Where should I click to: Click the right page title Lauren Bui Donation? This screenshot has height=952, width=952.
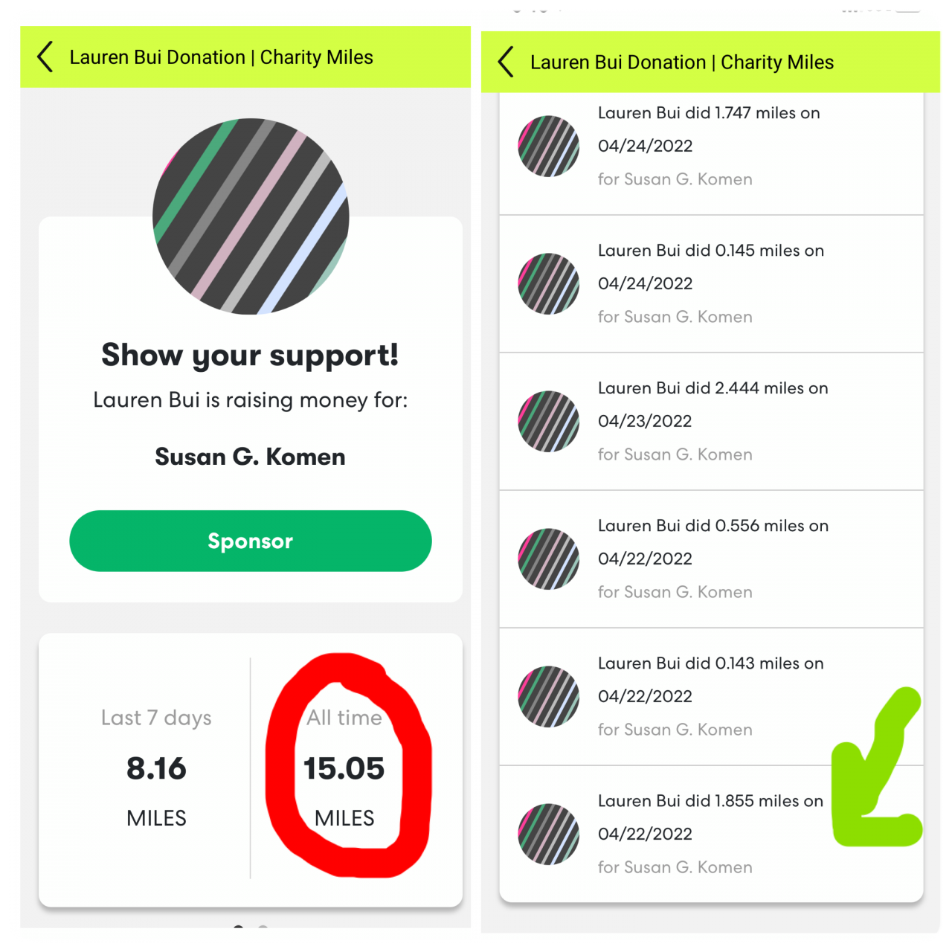[x=618, y=62]
